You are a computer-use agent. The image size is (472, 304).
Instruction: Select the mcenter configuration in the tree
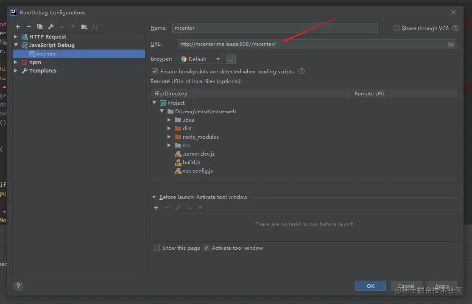[46, 54]
